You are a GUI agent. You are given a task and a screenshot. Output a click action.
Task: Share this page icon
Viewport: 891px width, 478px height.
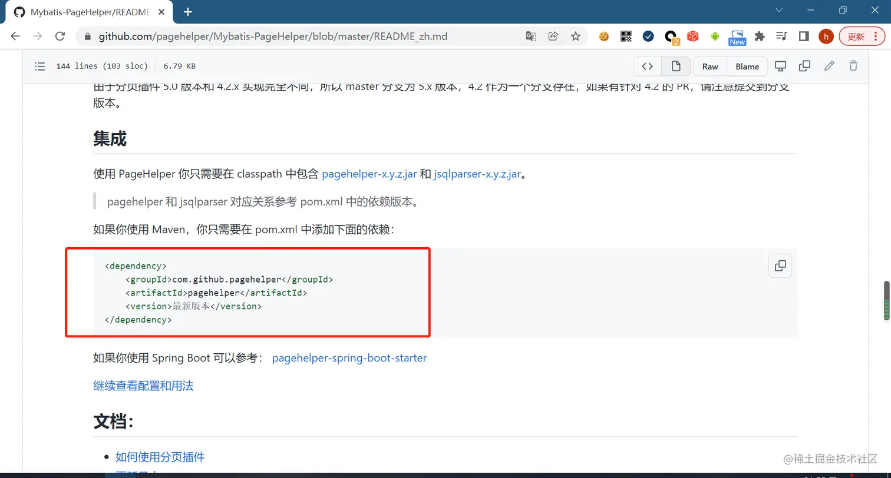553,36
